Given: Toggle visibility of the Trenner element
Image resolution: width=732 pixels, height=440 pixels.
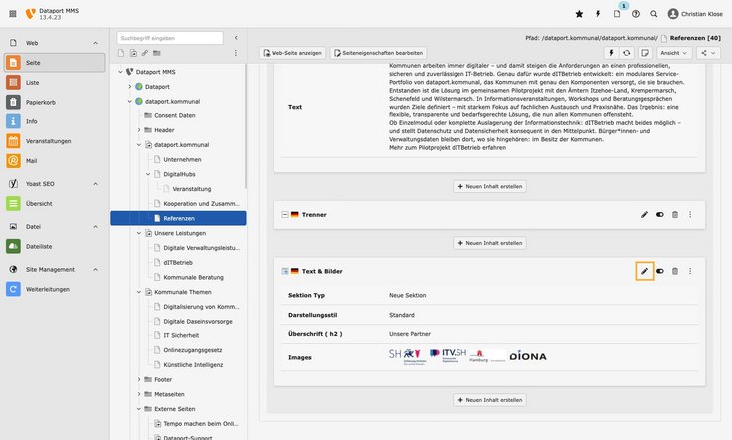Looking at the screenshot, I should coord(660,214).
